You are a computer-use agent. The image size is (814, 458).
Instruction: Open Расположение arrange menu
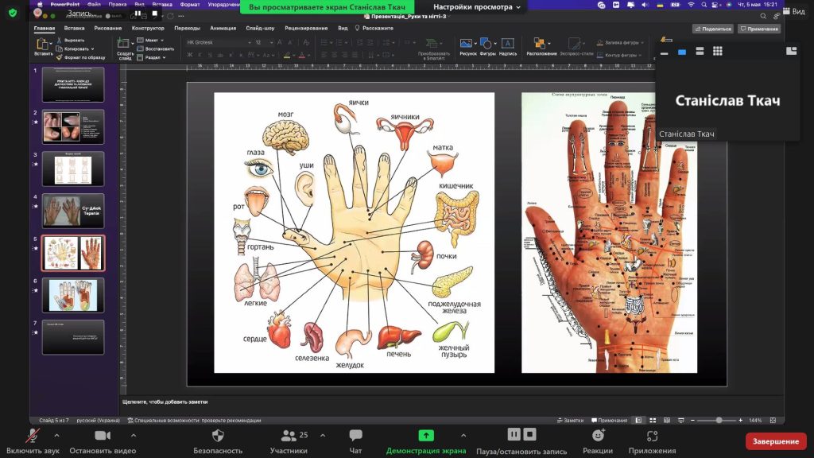click(x=541, y=47)
